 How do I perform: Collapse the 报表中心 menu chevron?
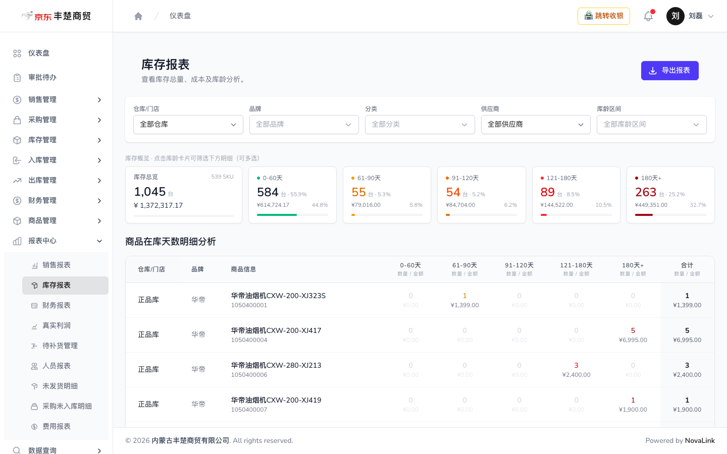click(x=99, y=241)
